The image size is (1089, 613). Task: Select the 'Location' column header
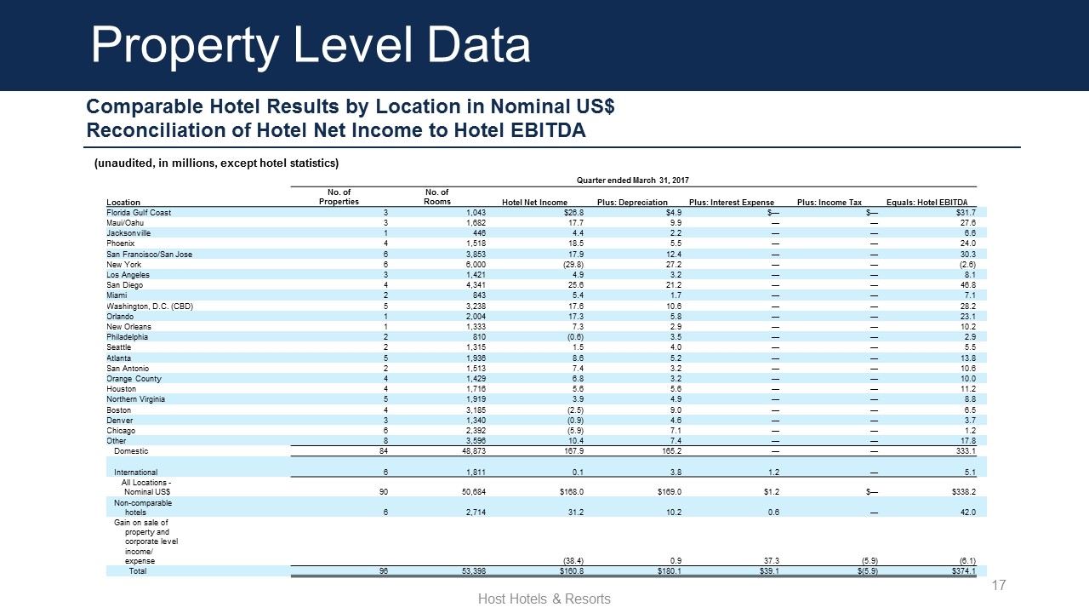click(124, 202)
